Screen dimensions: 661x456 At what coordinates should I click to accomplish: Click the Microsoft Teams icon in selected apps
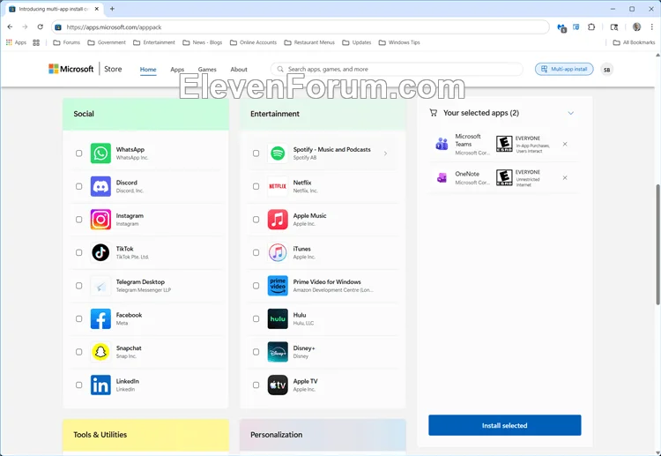(442, 145)
